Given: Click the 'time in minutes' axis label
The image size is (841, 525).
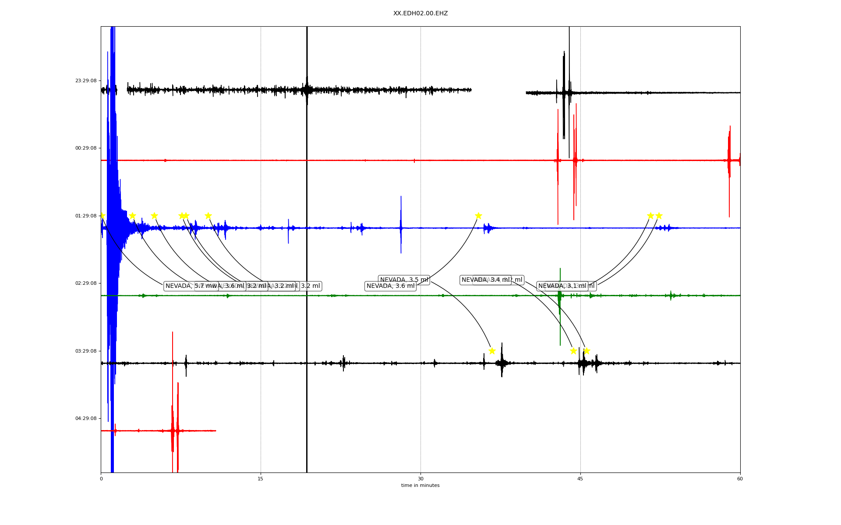Looking at the screenshot, I should 420,486.
